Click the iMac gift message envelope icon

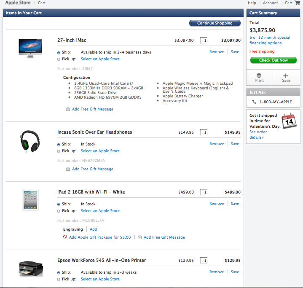pyautogui.click(x=68, y=109)
